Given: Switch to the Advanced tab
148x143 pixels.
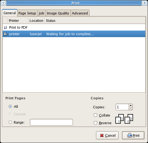Looking at the screenshot, I should [80, 13].
